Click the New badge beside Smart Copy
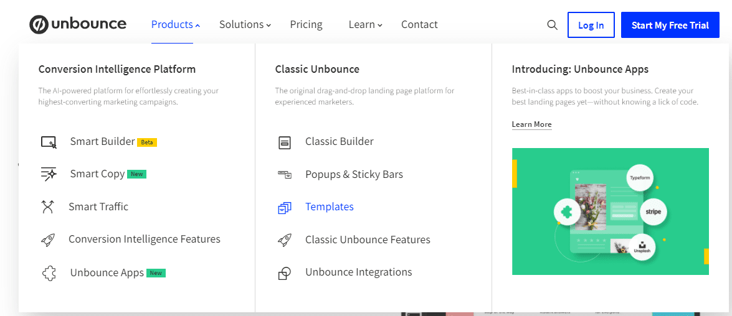This screenshot has width=732, height=316. click(137, 174)
